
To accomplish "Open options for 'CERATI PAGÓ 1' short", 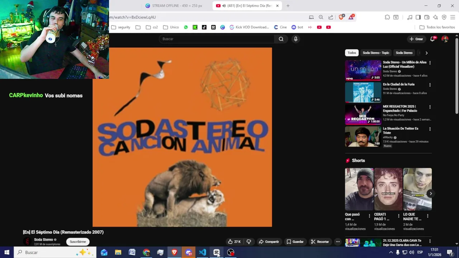I will click(398, 216).
